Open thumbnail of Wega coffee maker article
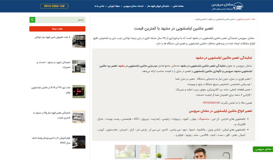The height and width of the screenshot is (161, 273). click(x=79, y=117)
